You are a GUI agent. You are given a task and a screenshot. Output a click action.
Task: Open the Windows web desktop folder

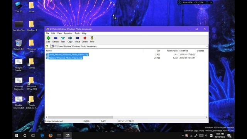32,46
